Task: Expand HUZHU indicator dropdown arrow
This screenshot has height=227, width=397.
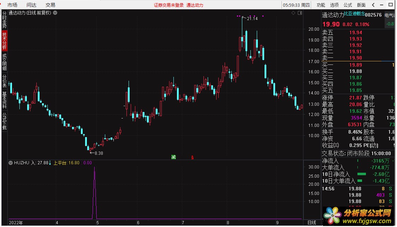Action: pyautogui.click(x=11, y=163)
